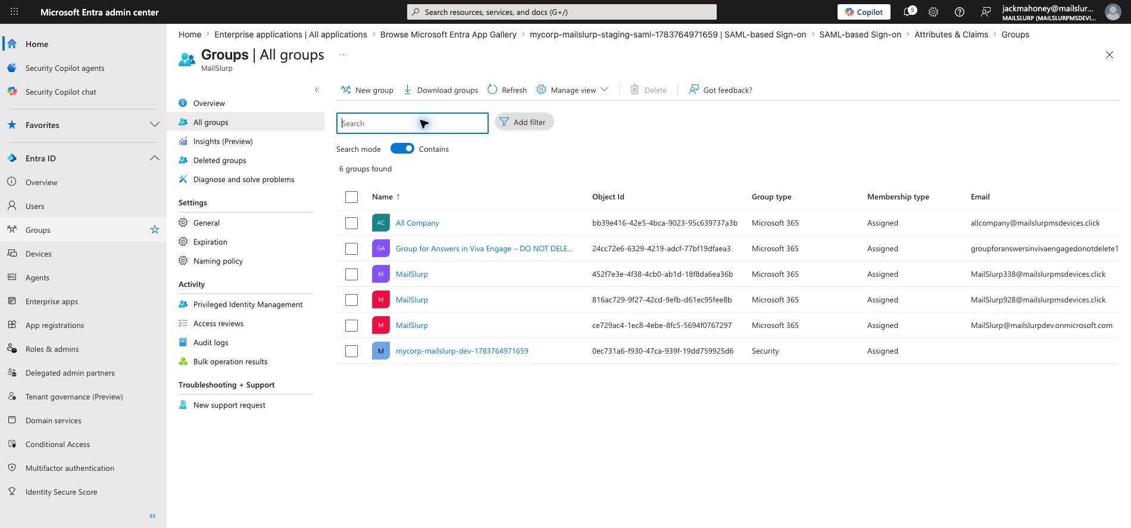Open Enterprise apps in the sidebar

coord(52,301)
